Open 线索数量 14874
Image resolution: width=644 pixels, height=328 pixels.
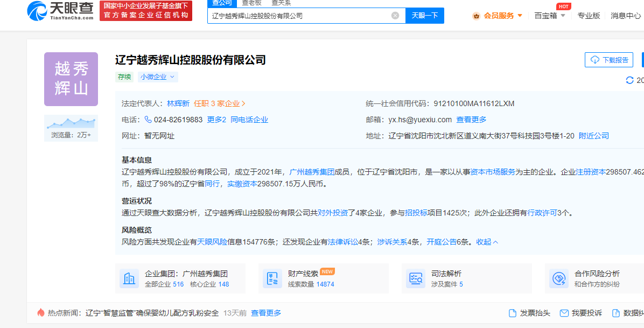click(x=311, y=284)
